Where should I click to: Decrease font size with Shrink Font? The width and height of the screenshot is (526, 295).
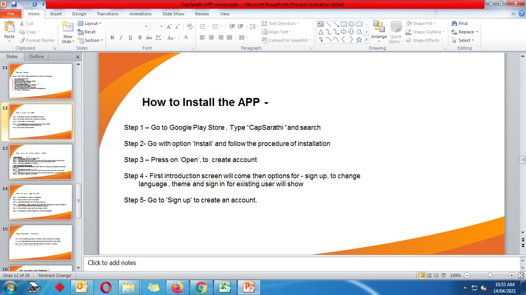pyautogui.click(x=177, y=26)
